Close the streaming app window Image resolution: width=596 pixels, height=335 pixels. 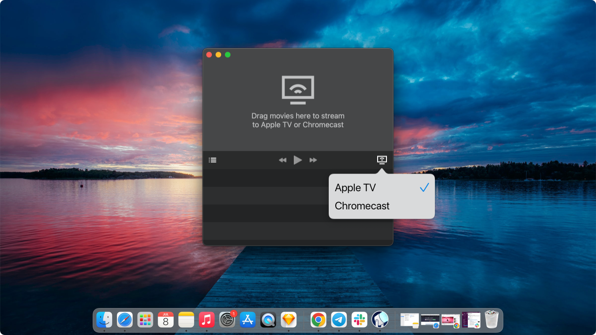pos(209,54)
